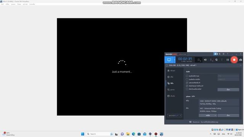This screenshot has width=244, height=137.
Task: Select the Video tab in Bandicam sidebar
Action: pyautogui.click(x=170, y=83)
